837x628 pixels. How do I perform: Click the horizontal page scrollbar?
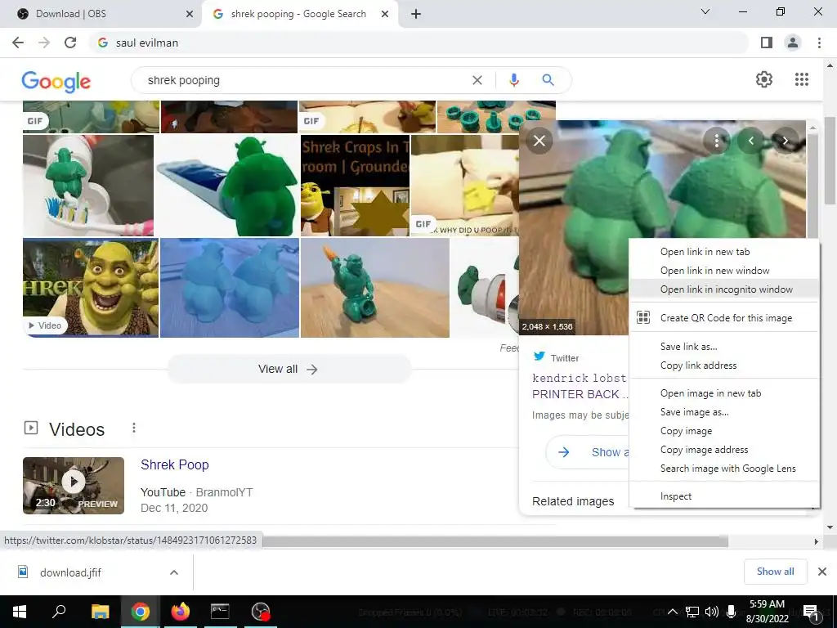point(495,541)
